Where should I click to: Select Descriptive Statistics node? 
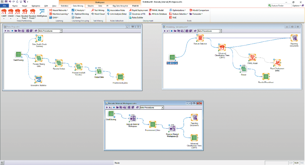point(39,79)
